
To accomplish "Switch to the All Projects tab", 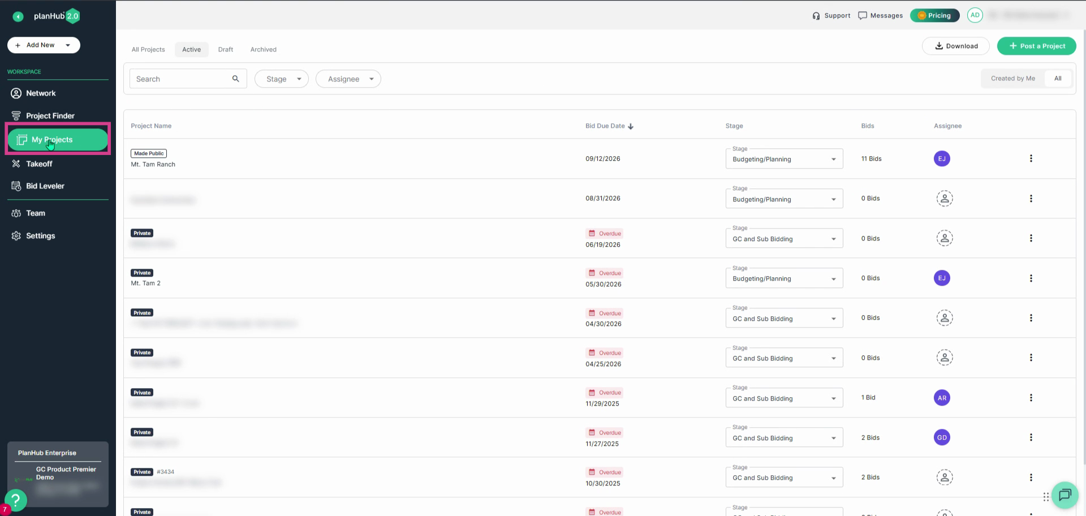I will pyautogui.click(x=148, y=50).
